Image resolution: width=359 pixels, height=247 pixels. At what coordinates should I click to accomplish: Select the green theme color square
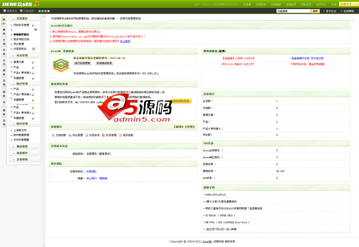[40, 11]
